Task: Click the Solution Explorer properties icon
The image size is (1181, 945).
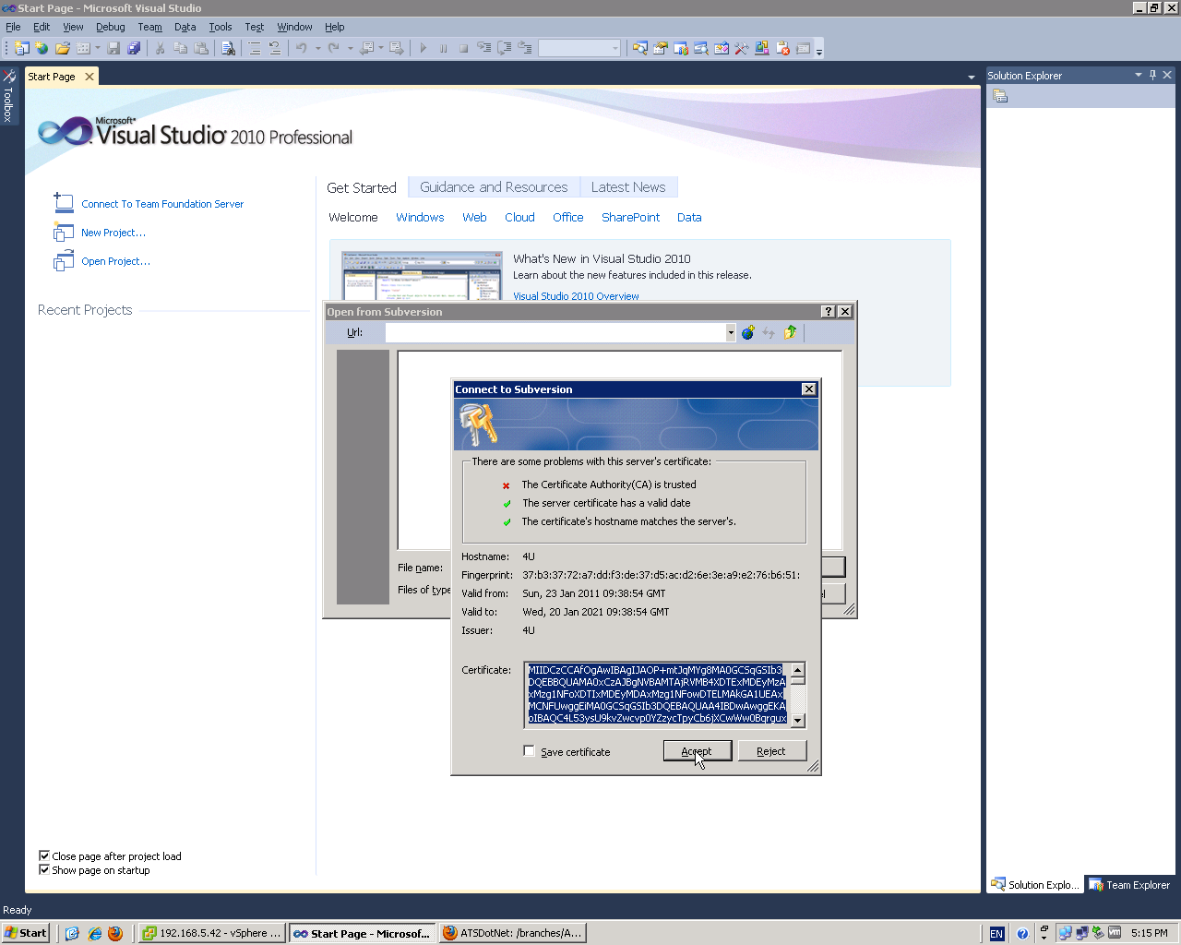Action: (1000, 96)
